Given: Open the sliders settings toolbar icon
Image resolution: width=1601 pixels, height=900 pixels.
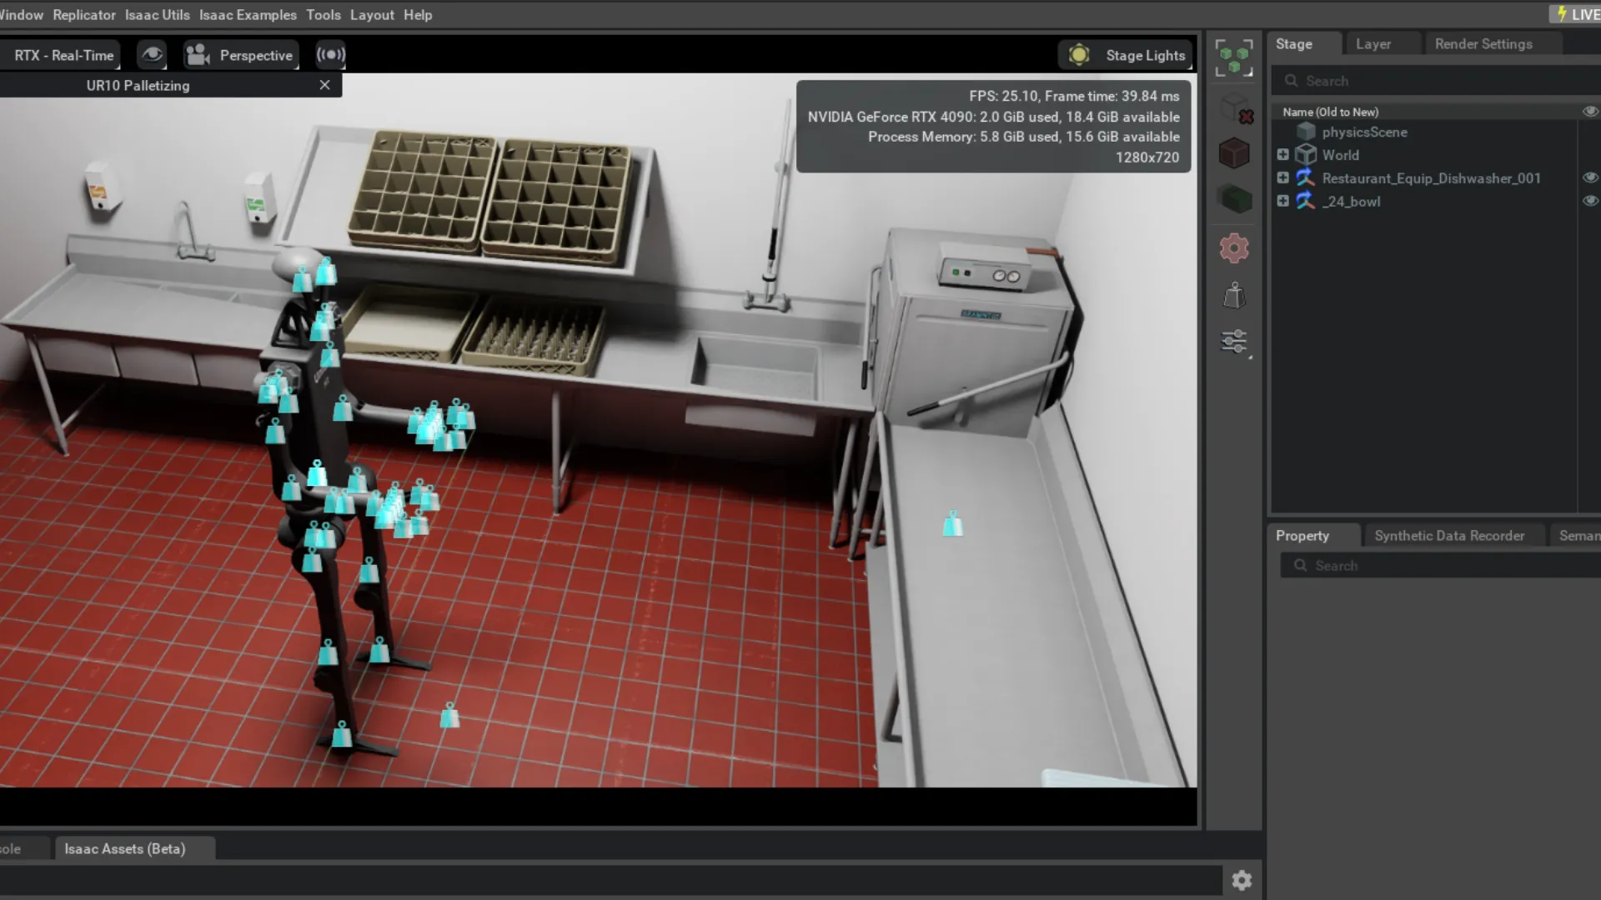Looking at the screenshot, I should coord(1233,342).
